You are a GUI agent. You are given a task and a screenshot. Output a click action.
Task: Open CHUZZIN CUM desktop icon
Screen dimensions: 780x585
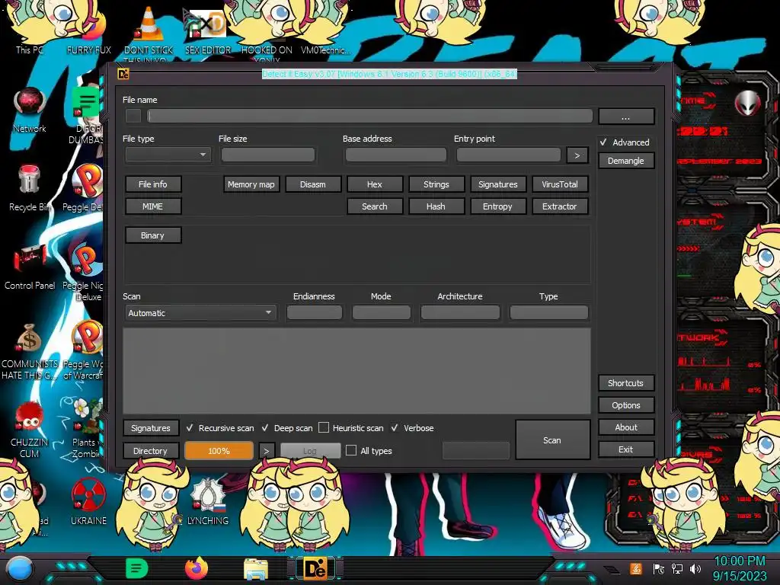tap(30, 430)
